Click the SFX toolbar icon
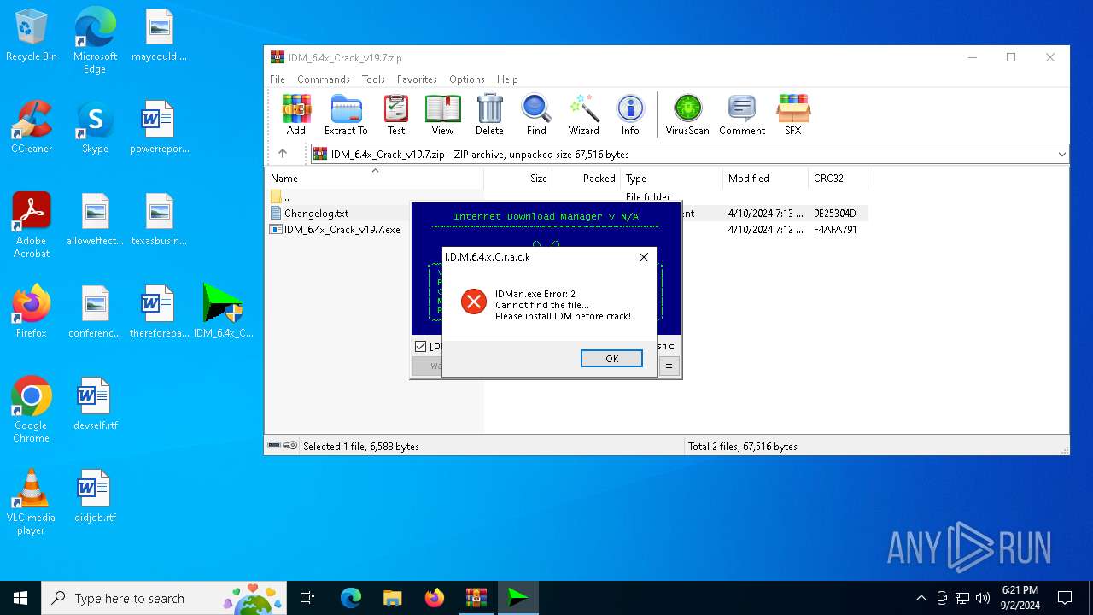 click(x=793, y=114)
